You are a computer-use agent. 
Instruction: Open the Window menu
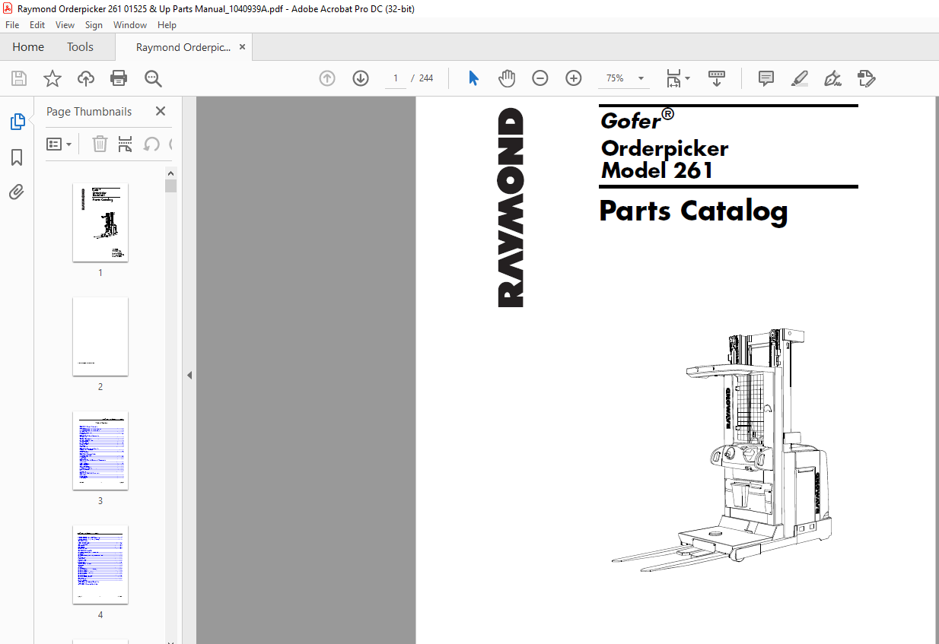[x=130, y=25]
